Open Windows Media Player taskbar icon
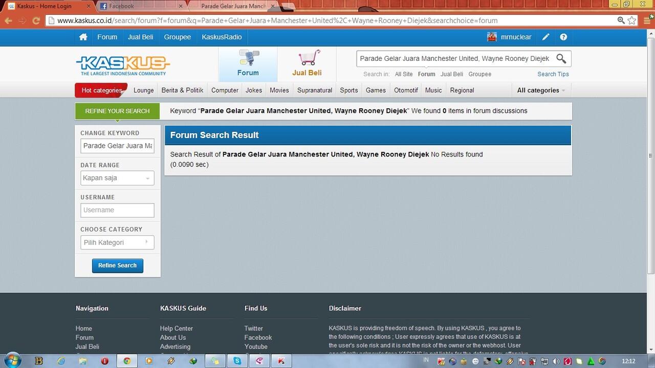Screen dimensions: 655x368 tap(149, 361)
